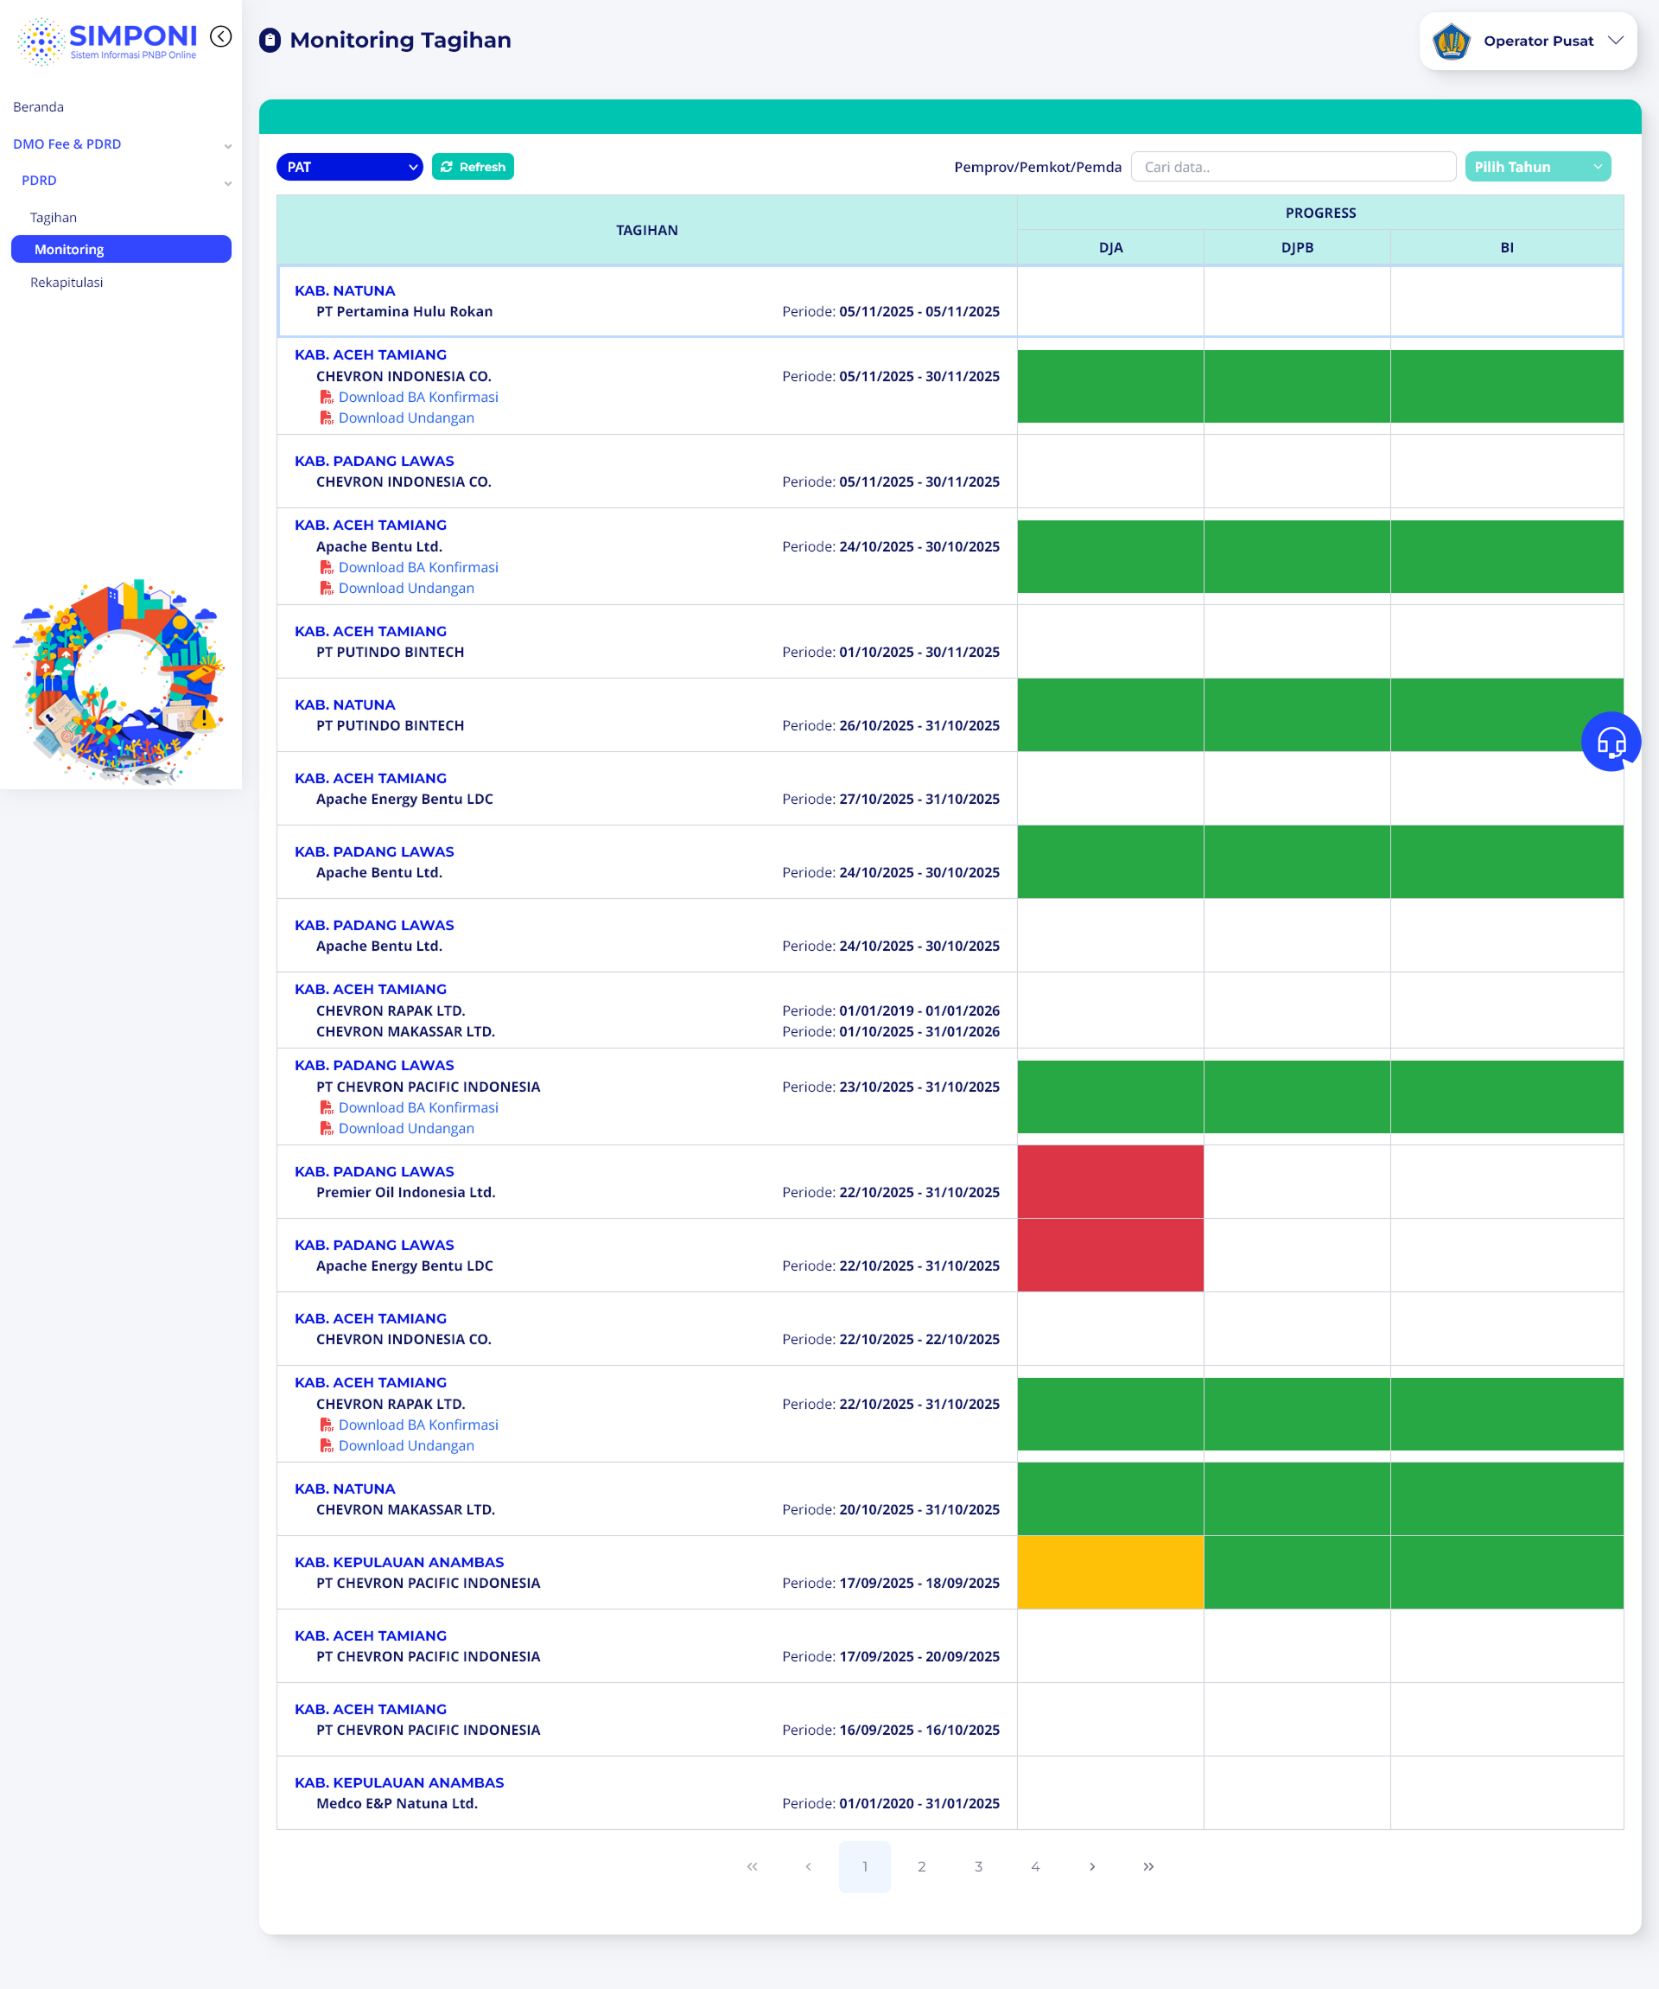This screenshot has width=1659, height=1989.
Task: Click the DJA column header
Action: tap(1110, 247)
